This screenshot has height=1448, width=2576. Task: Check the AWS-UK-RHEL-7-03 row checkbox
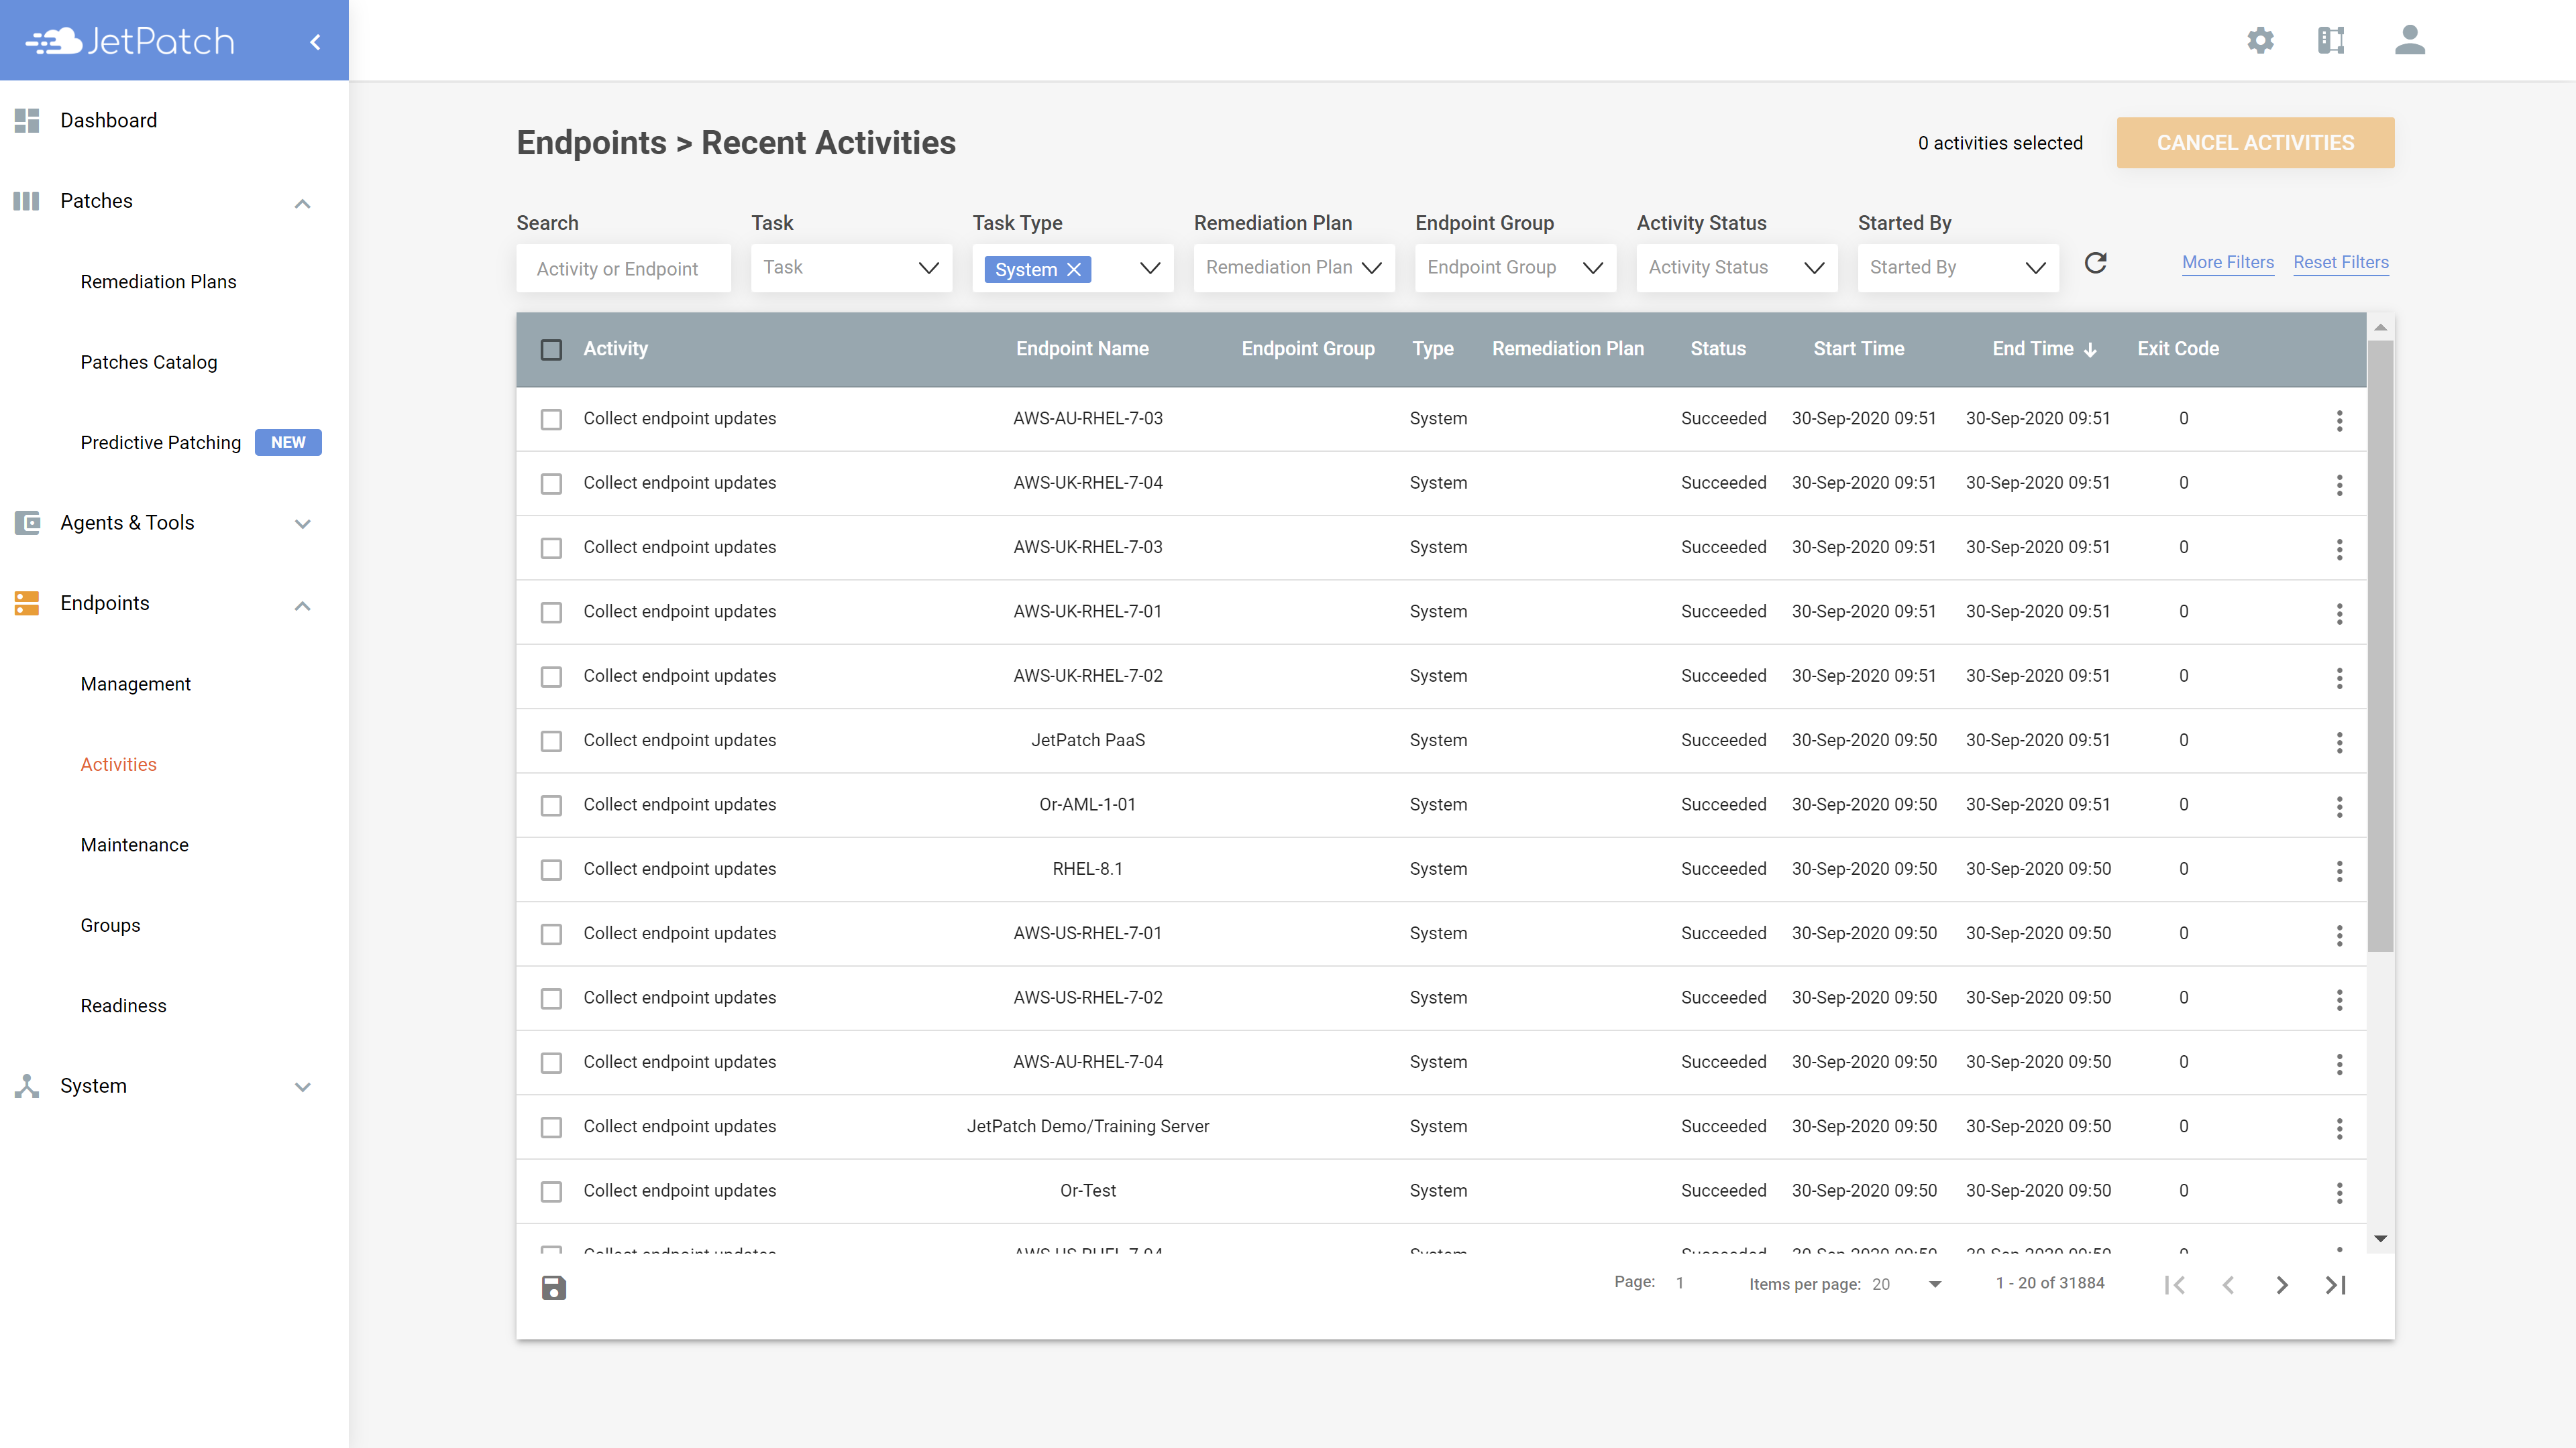tap(551, 548)
